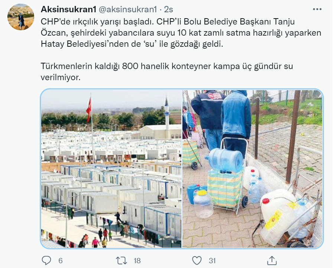Open the three-dot more options menu
Viewport: 334px width, 268px height.
tap(317, 9)
